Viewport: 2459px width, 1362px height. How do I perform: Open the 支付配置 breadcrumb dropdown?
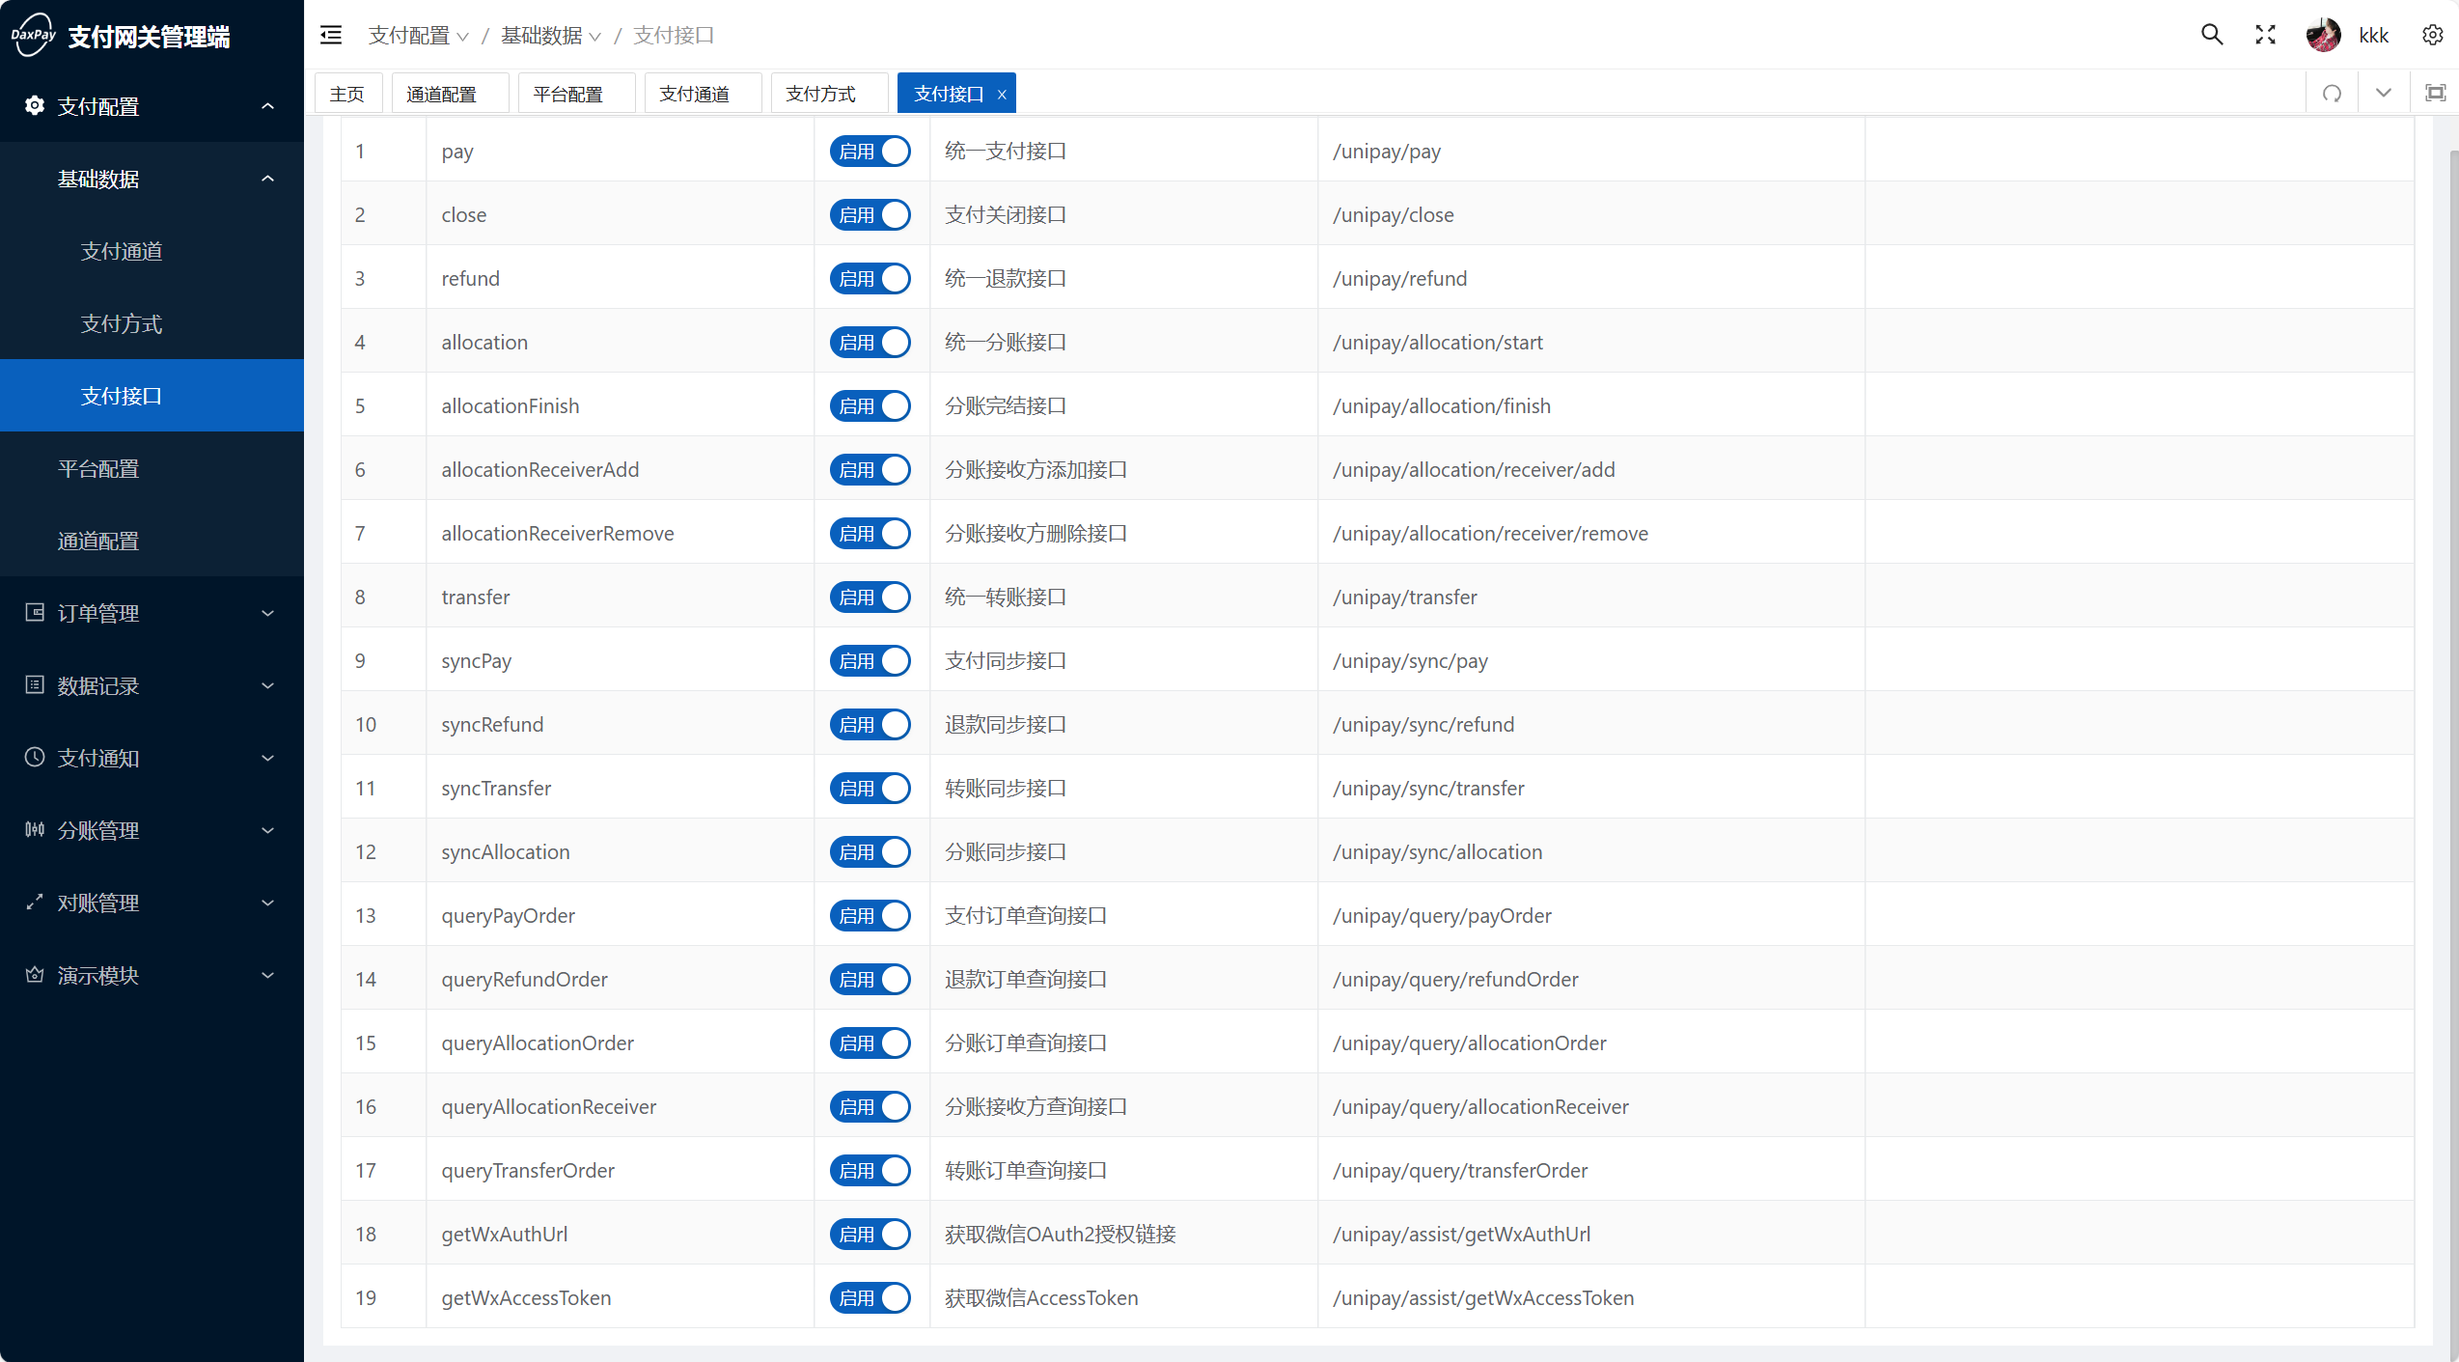pyautogui.click(x=419, y=36)
